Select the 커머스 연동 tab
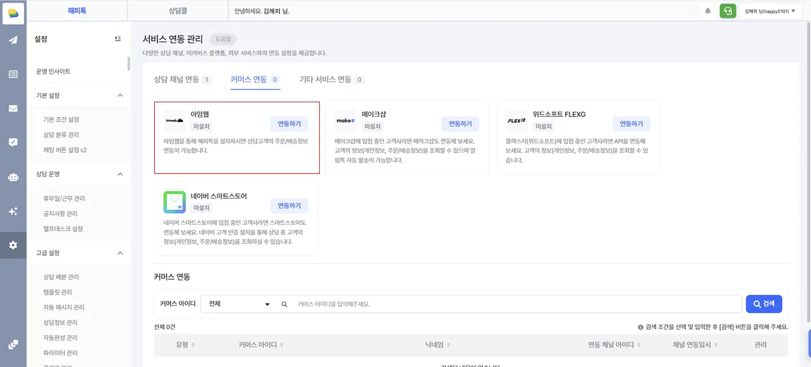This screenshot has height=367, width=811. [x=255, y=80]
